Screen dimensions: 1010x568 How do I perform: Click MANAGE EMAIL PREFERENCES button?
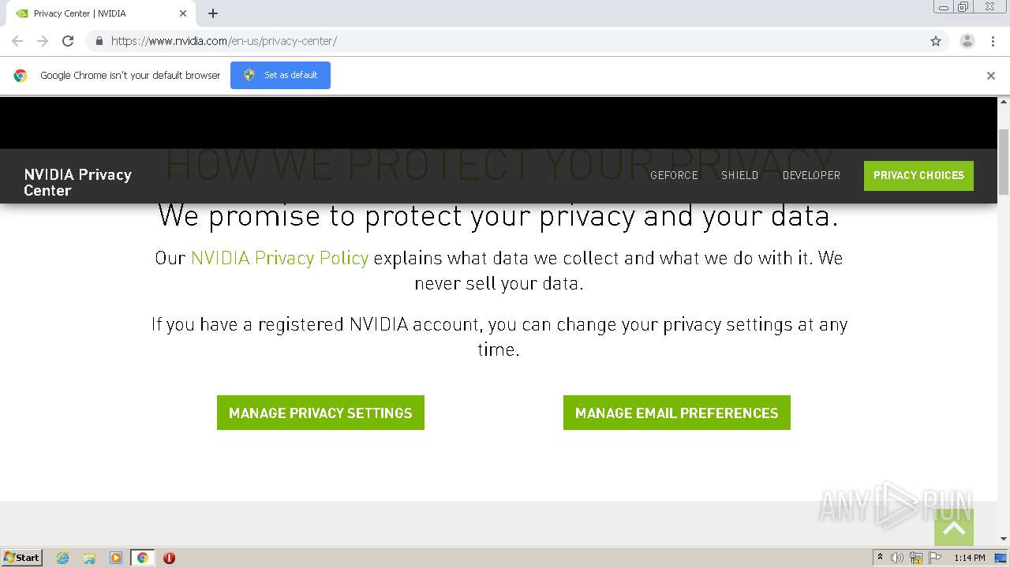pos(676,413)
